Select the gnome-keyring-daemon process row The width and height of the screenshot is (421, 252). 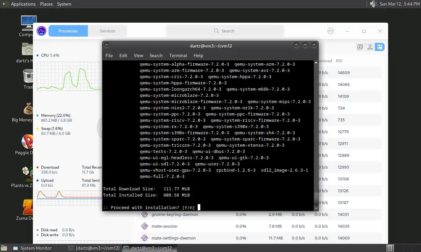tap(260, 214)
